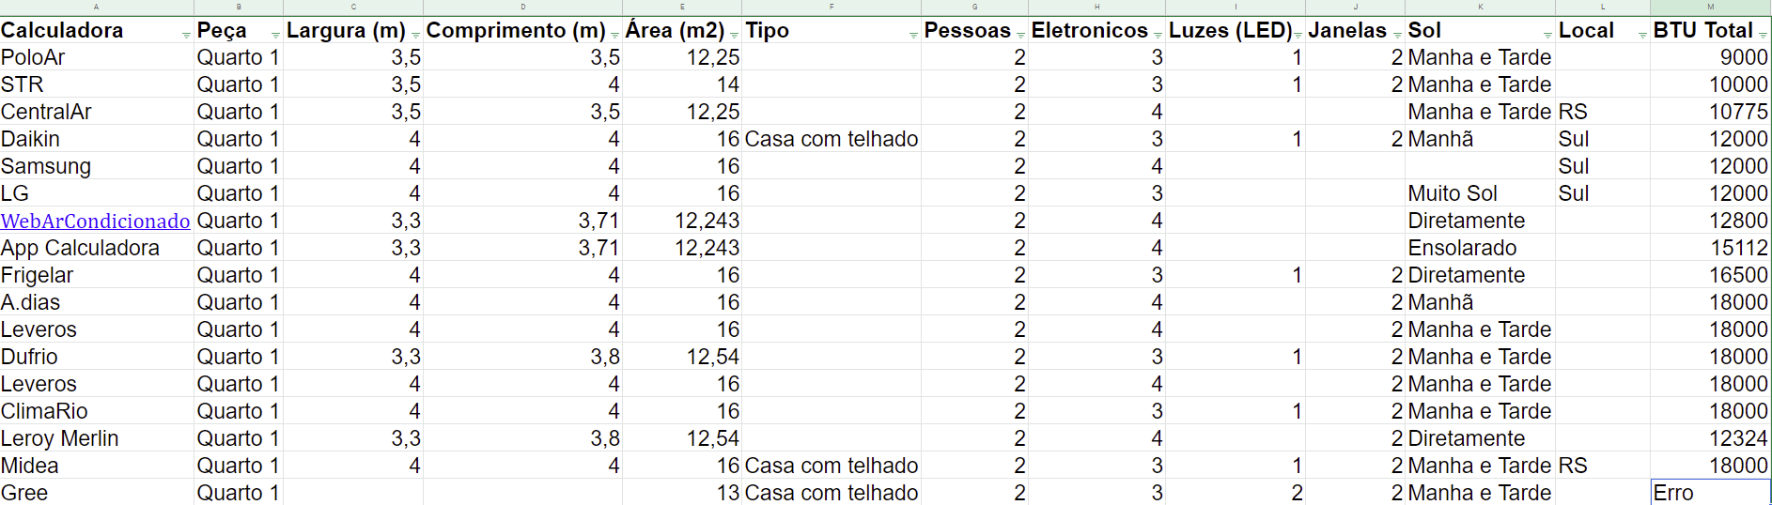Click the Eletronicos filter icon
Image resolution: width=1772 pixels, height=505 pixels.
(1158, 36)
